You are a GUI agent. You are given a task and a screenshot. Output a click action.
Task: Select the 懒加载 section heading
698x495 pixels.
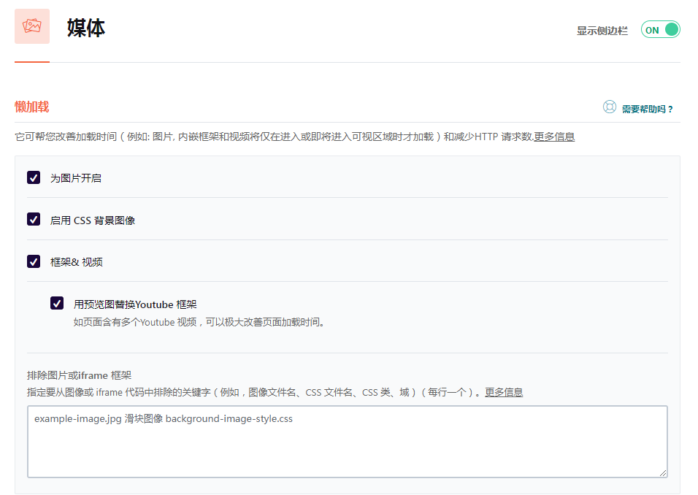click(32, 107)
